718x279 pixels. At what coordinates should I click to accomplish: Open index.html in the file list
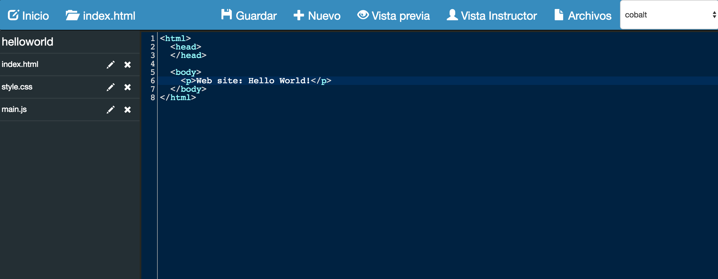click(20, 64)
